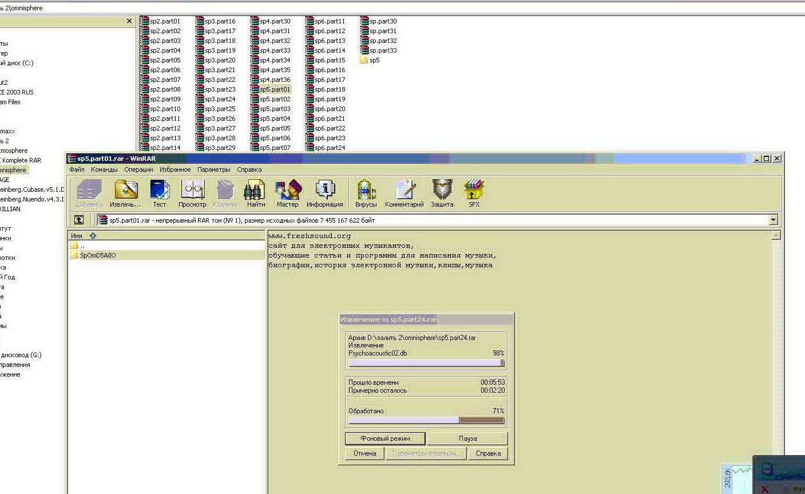Viewport: 805px width, 494px height.
Task: Click the Извлечь (Extract) toolbar icon
Action: (125, 193)
